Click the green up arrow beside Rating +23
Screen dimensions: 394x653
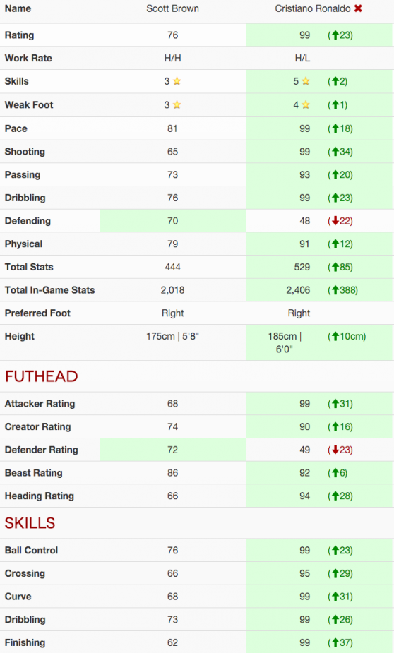tap(335, 35)
